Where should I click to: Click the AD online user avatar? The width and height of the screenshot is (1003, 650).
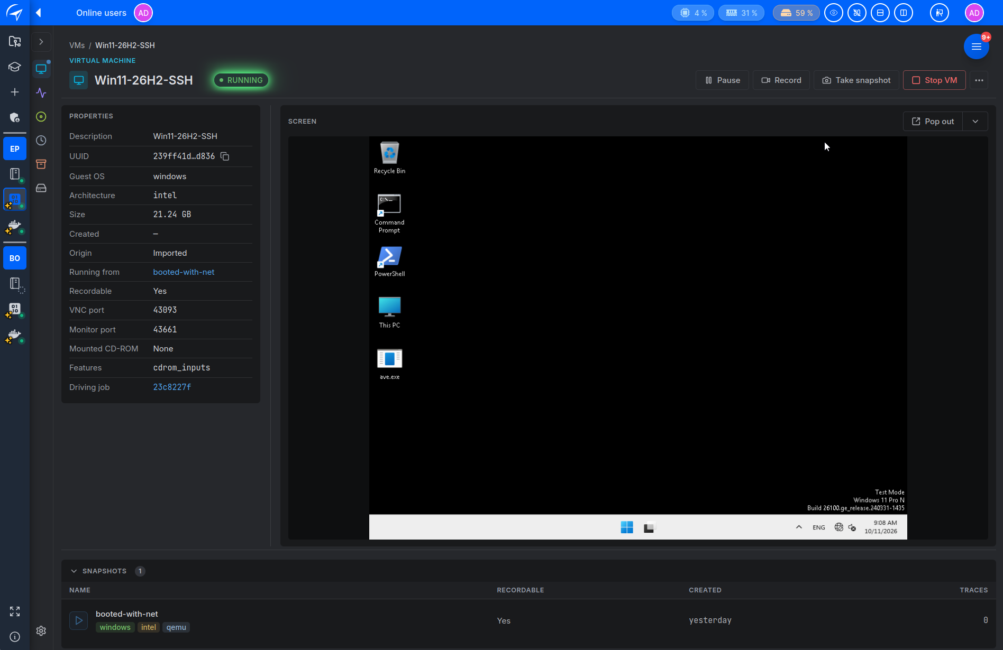(143, 13)
